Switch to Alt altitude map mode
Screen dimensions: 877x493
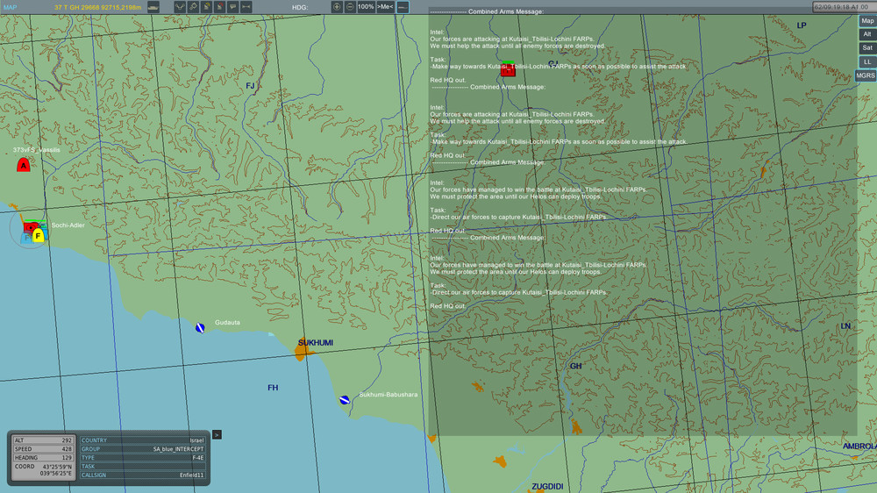(867, 34)
